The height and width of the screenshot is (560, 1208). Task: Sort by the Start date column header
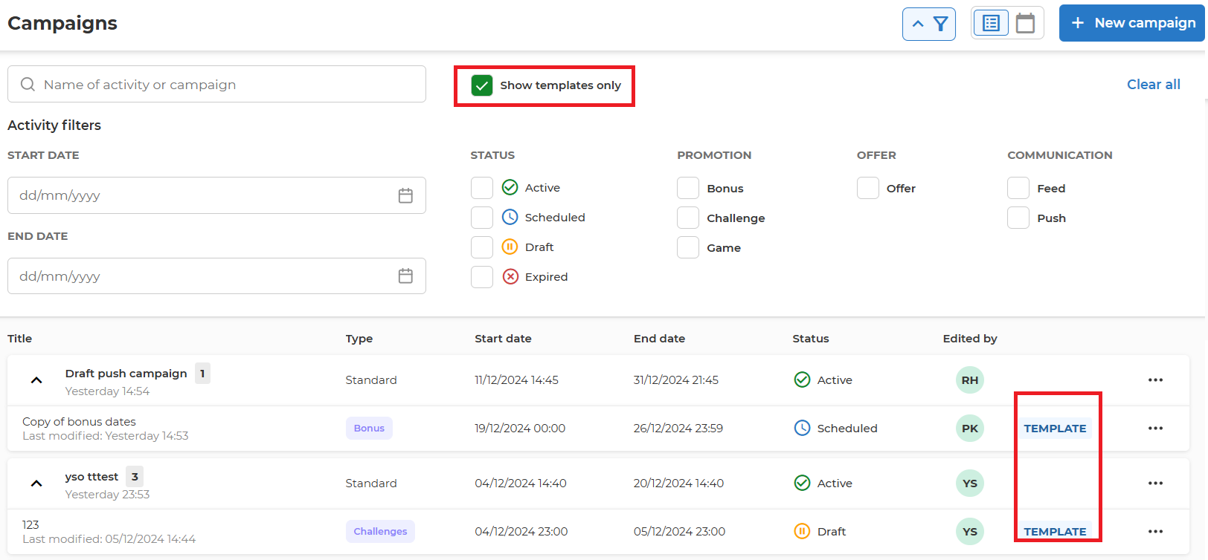[504, 339]
